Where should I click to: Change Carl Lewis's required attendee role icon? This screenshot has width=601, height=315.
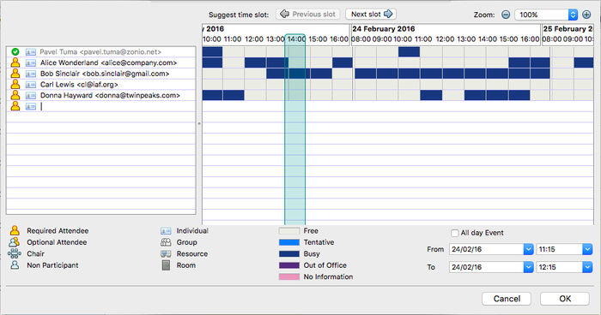coord(15,84)
